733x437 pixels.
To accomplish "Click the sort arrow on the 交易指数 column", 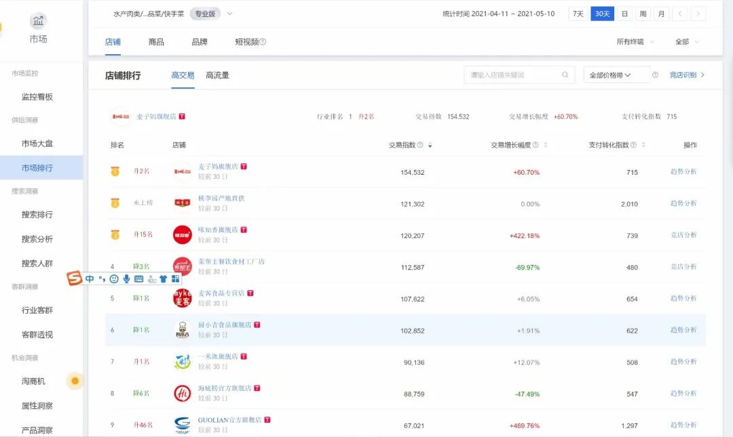I will click(430, 144).
